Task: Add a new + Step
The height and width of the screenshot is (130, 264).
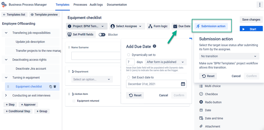Action: 10,105
